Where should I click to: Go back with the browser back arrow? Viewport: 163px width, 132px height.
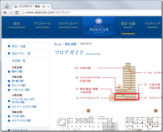click(5, 12)
